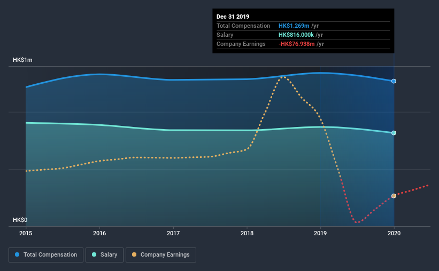Click the Total Compensation data point at 2020

pos(394,81)
